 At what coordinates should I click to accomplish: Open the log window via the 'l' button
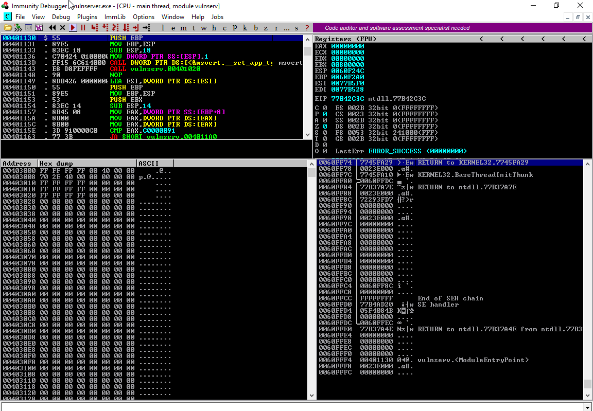tap(163, 28)
